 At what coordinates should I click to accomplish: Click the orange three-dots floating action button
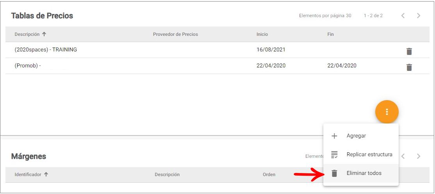click(x=387, y=112)
